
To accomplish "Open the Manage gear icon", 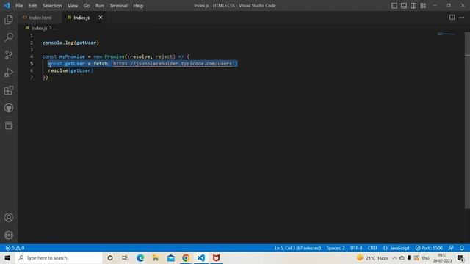I will click(x=9, y=235).
